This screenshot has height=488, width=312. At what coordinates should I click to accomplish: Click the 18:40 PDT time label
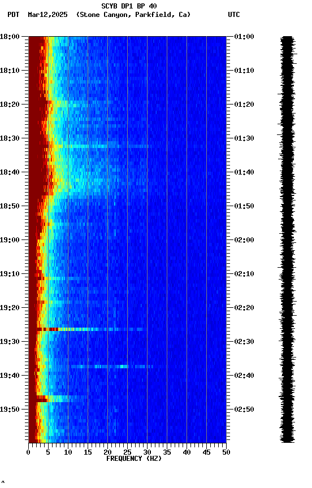click(10, 172)
